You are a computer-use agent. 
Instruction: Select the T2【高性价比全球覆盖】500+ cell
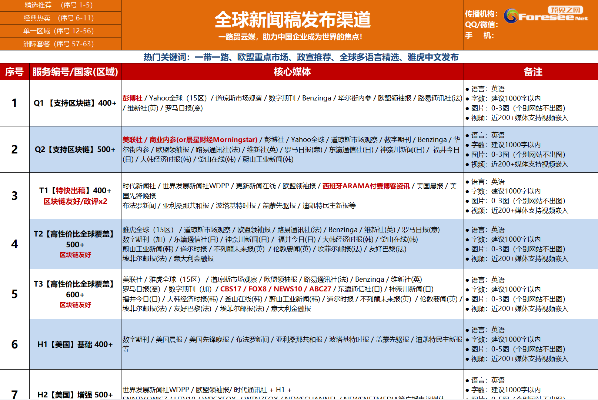point(75,244)
